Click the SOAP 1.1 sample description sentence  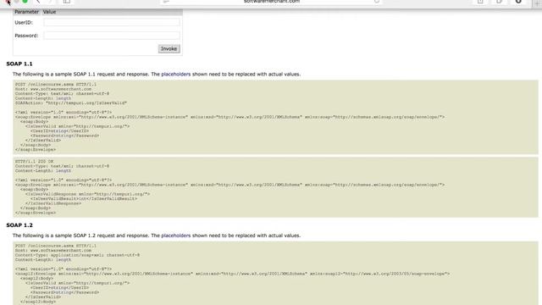157,74
